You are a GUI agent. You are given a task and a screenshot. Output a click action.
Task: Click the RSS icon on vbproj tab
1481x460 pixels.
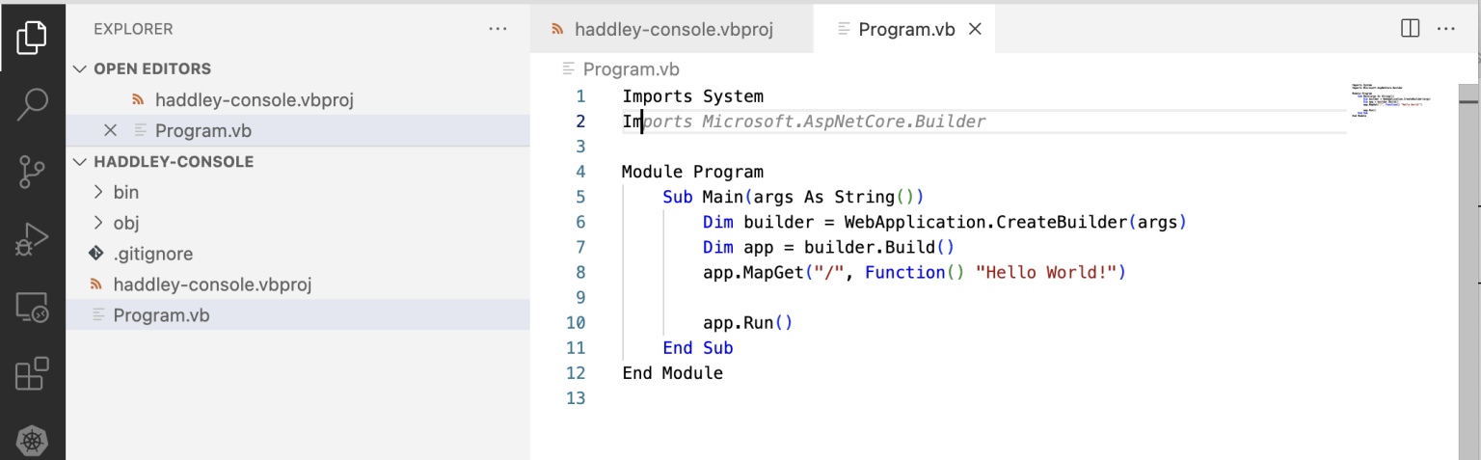(x=557, y=29)
